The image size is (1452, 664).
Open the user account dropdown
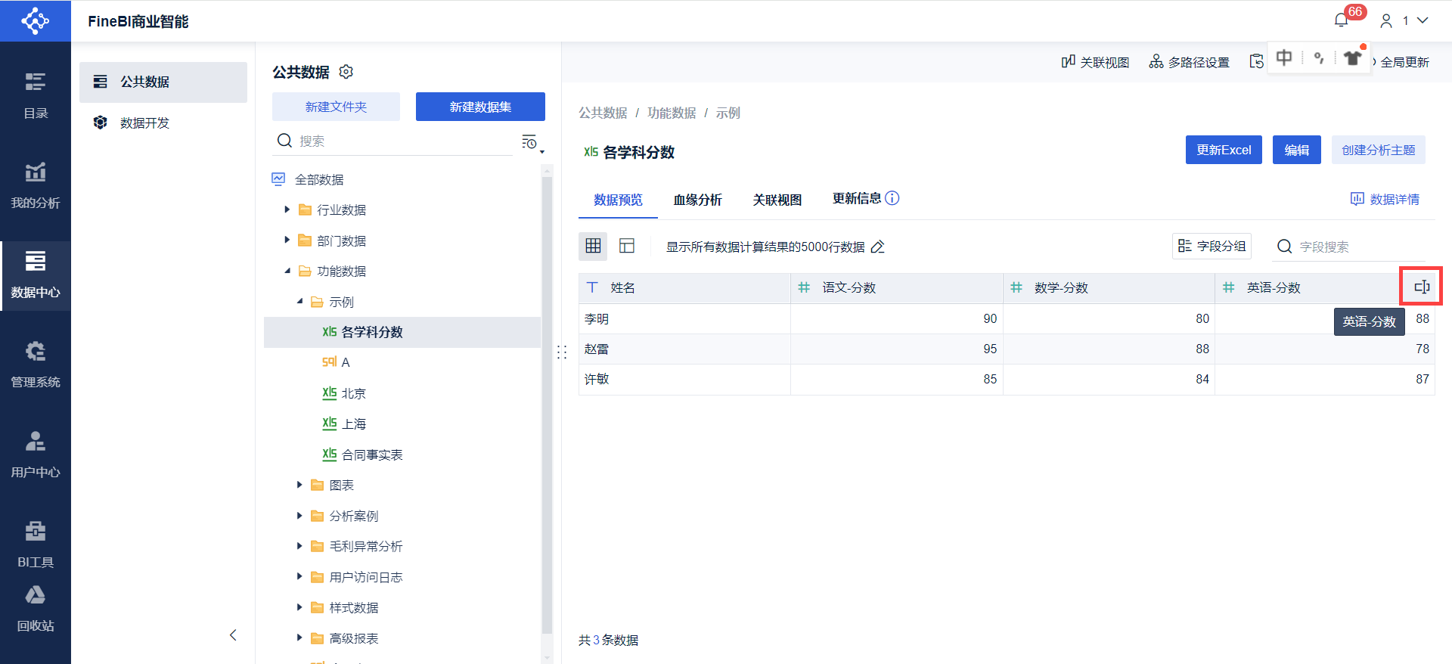(x=1404, y=20)
